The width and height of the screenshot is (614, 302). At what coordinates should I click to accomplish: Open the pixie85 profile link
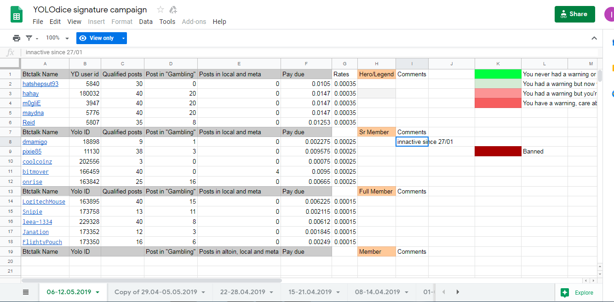pyautogui.click(x=32, y=152)
